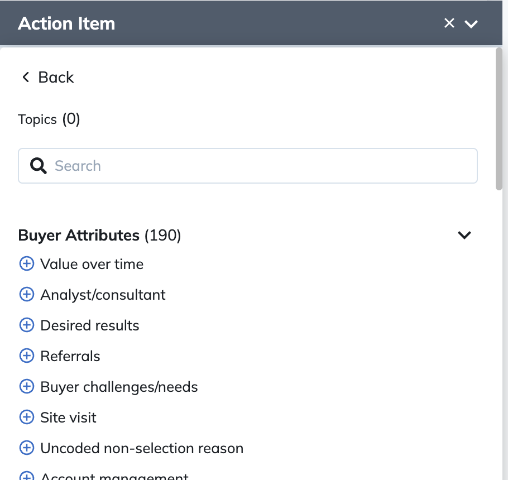Select the 'Value over time' label
Screen dimensions: 508x480
click(x=92, y=264)
